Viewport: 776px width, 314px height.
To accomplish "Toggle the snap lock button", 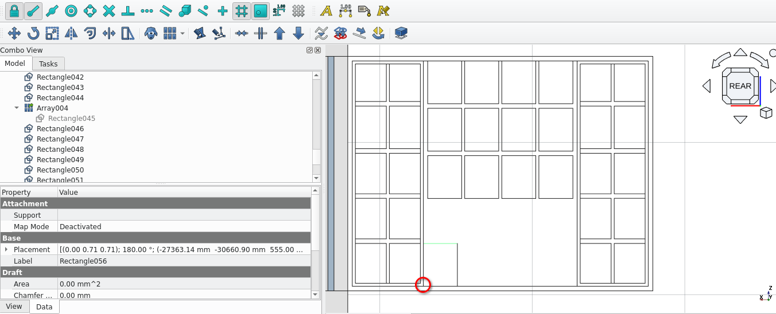I will pos(14,10).
